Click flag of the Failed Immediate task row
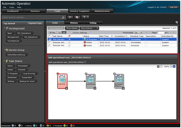The height and width of the screenshot is (128, 181). coord(70,42)
